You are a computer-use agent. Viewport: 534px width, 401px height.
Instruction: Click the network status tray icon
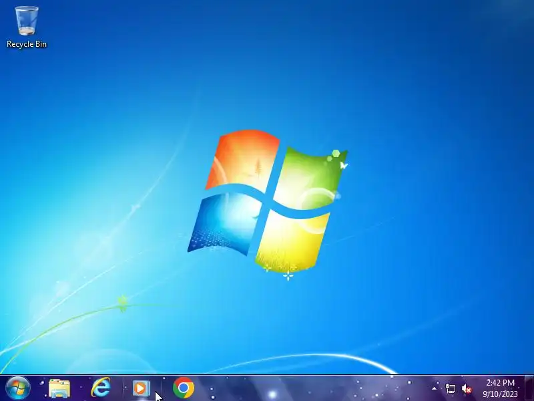tap(450, 388)
